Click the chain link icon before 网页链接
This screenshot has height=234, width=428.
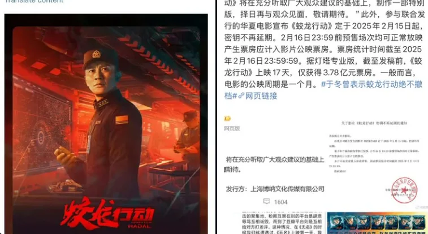(241, 96)
